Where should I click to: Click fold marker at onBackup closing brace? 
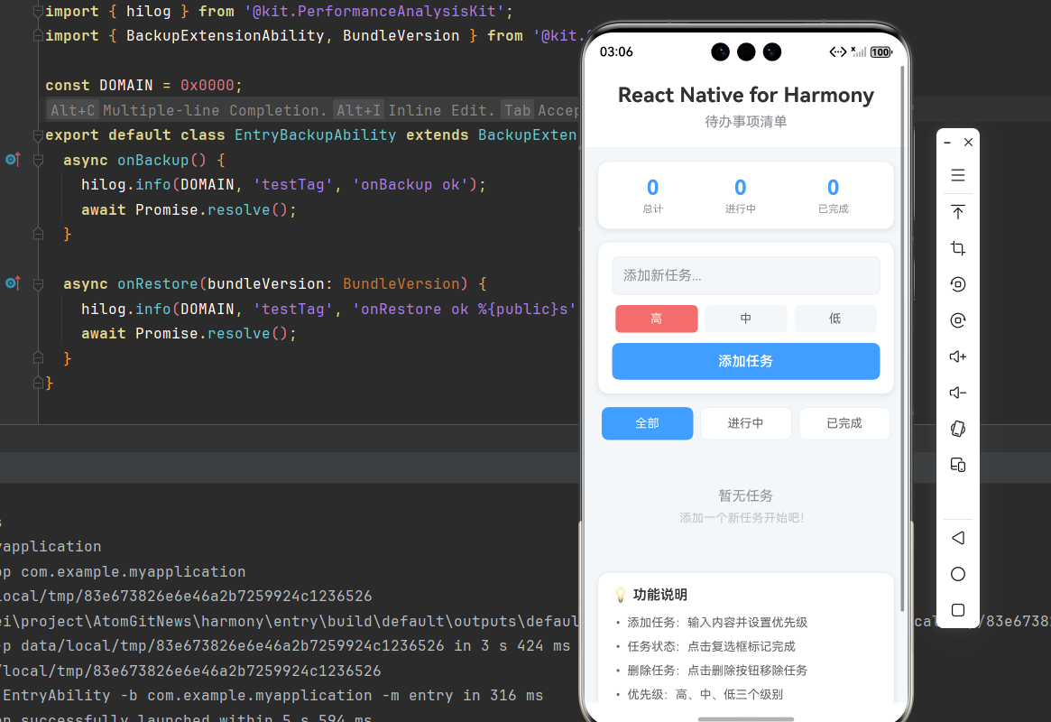(x=38, y=234)
